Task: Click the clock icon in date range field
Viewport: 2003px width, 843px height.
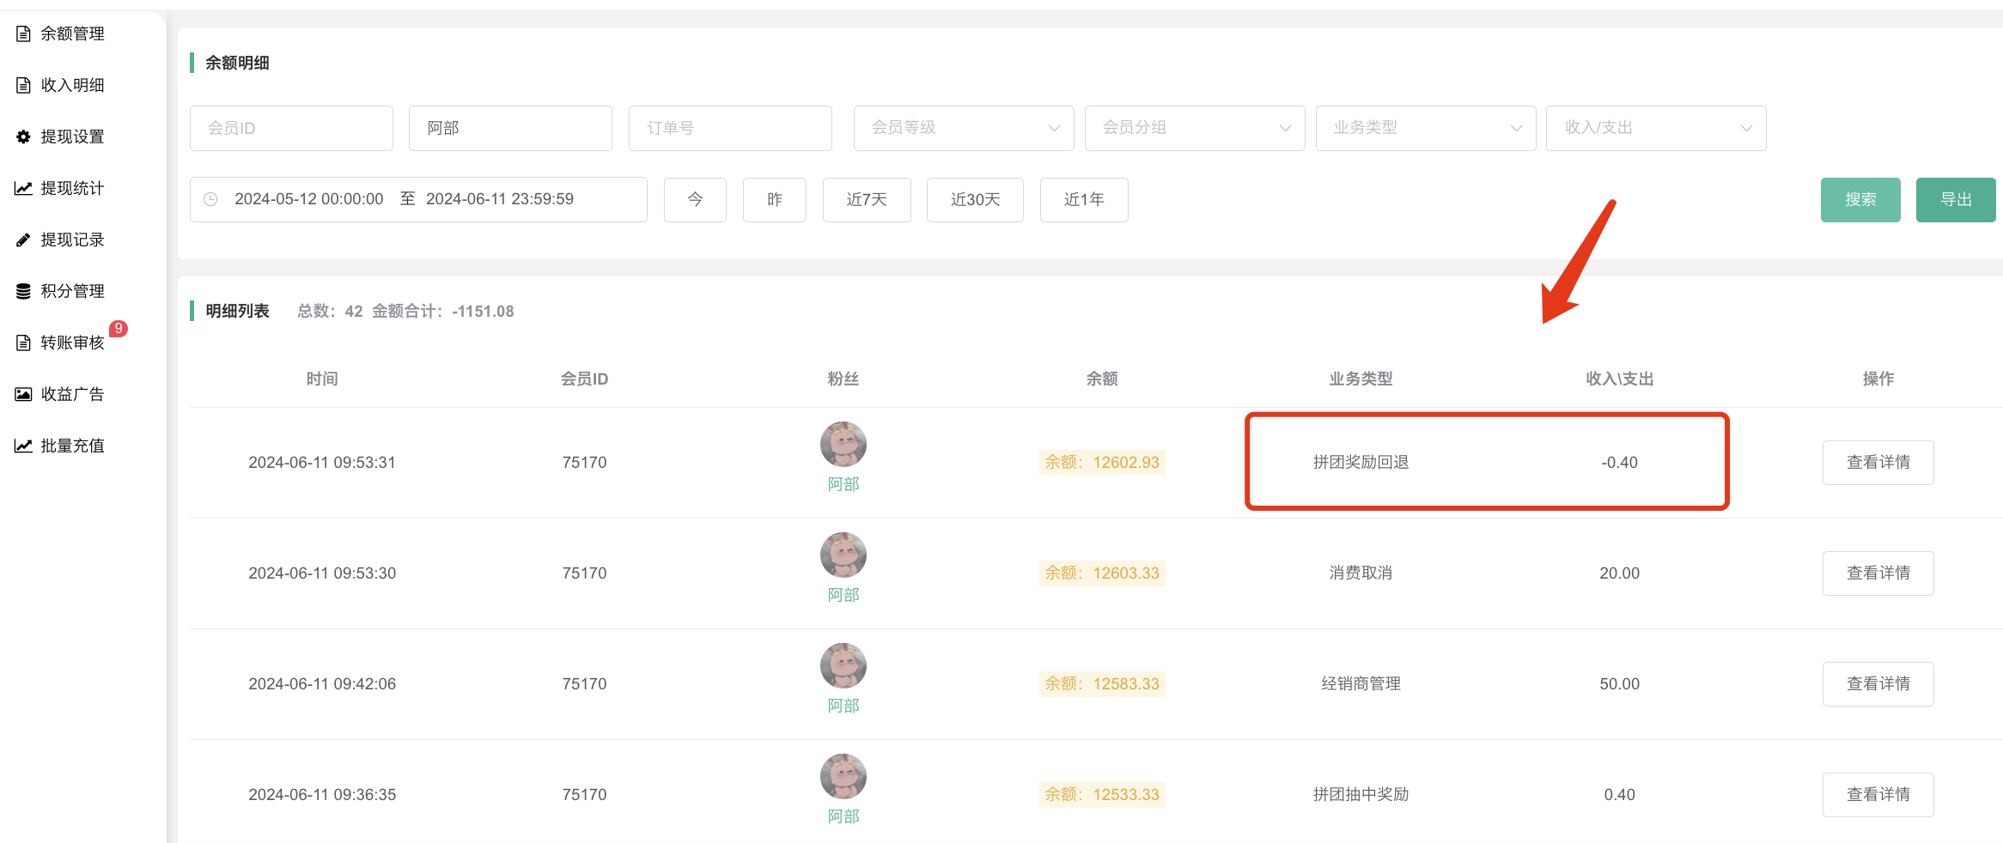Action: point(210,199)
